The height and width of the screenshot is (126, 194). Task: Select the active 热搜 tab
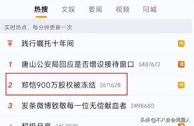(x=41, y=9)
